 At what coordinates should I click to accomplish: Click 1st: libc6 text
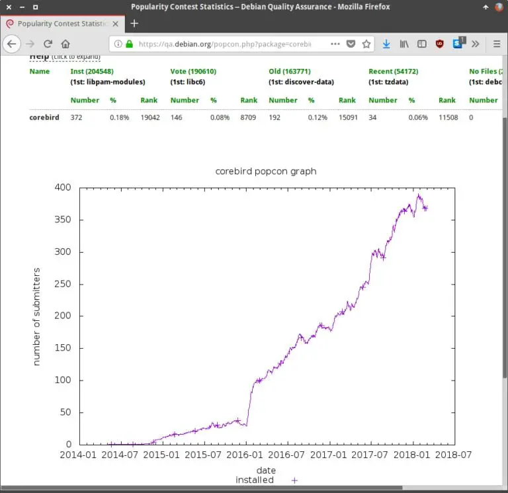point(188,82)
